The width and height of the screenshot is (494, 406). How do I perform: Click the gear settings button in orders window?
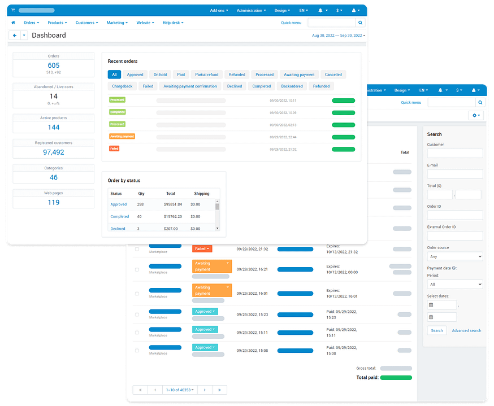476,115
